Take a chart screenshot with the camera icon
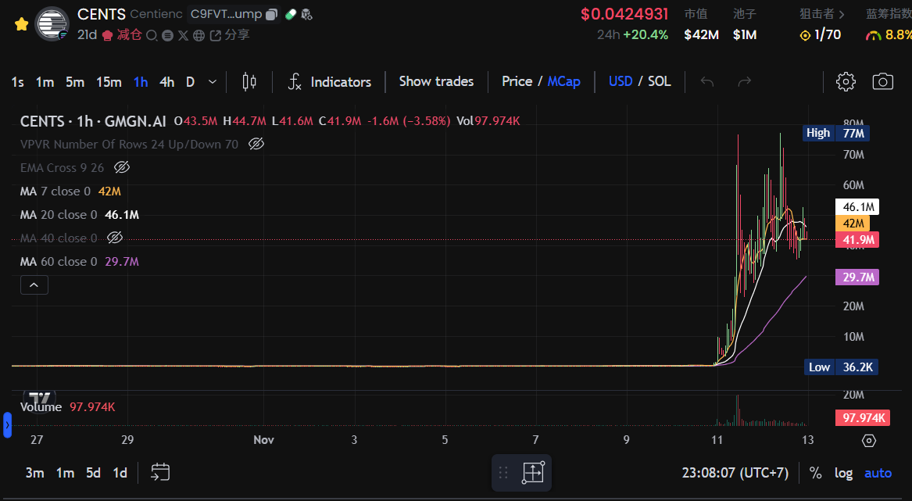The image size is (912, 501). [x=883, y=81]
